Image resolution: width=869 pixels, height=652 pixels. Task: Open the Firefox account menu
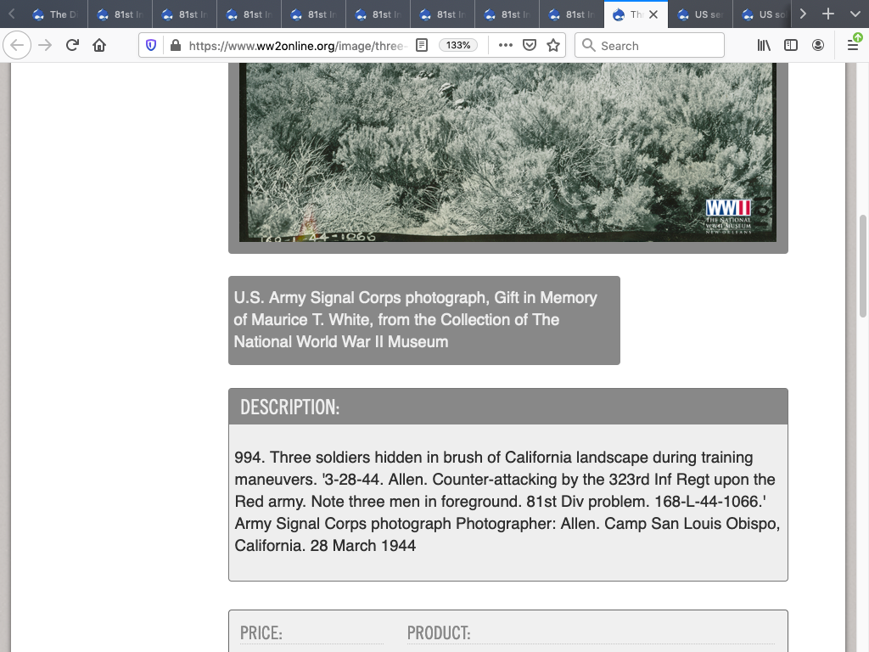coord(818,46)
